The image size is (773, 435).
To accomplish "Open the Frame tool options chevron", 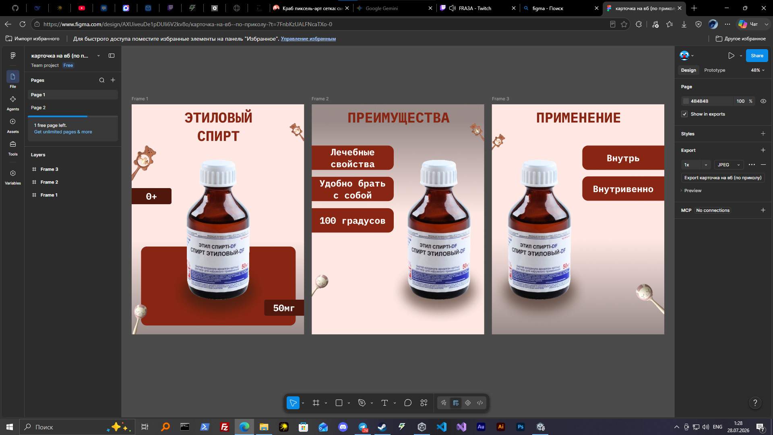I will point(326,403).
